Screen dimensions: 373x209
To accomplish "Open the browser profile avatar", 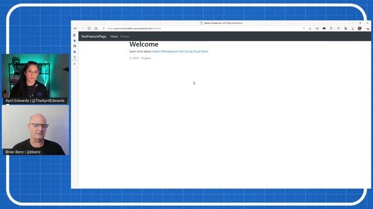I will coord(360,28).
